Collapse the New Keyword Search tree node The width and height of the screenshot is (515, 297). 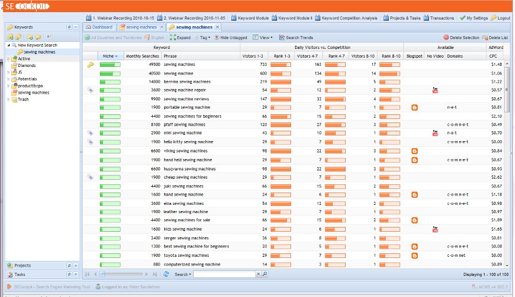click(8, 45)
